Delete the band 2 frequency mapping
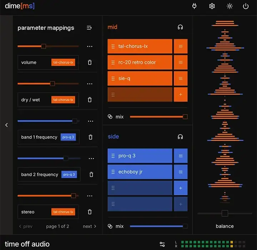Screen dimensions: 257x250 pos(91,174)
